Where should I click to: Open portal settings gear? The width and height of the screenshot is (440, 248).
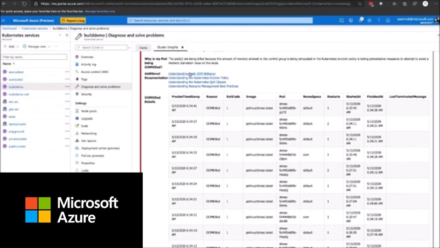[370, 21]
